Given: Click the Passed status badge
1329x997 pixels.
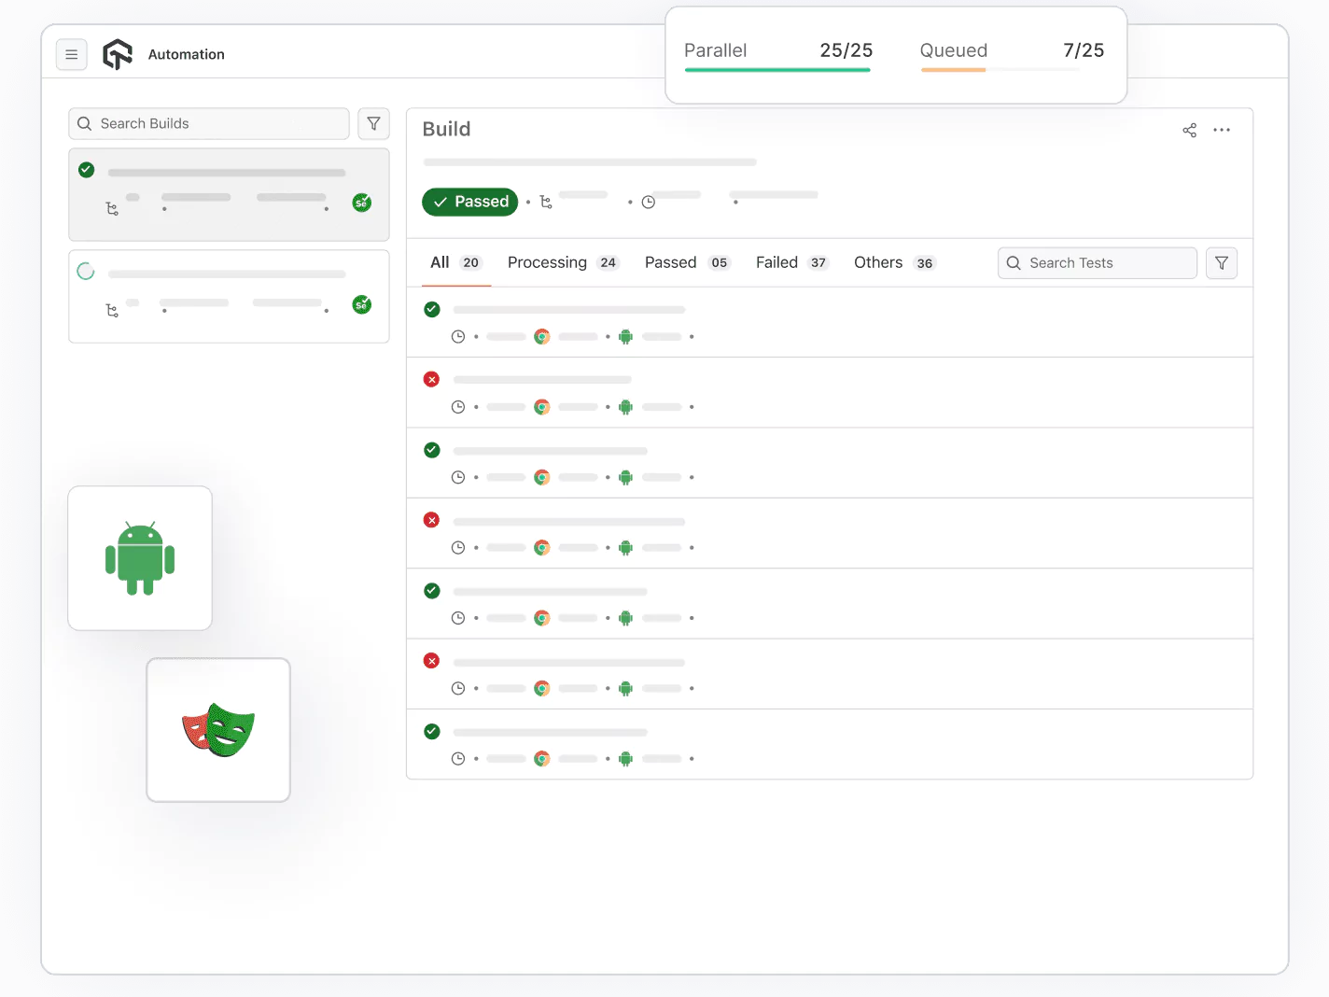Looking at the screenshot, I should click(469, 202).
